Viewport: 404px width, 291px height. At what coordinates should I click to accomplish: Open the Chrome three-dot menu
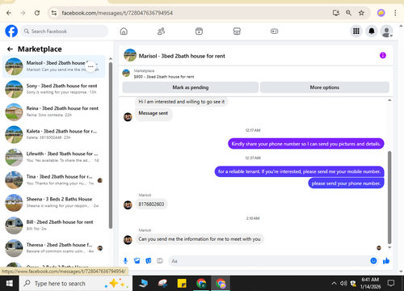[395, 13]
